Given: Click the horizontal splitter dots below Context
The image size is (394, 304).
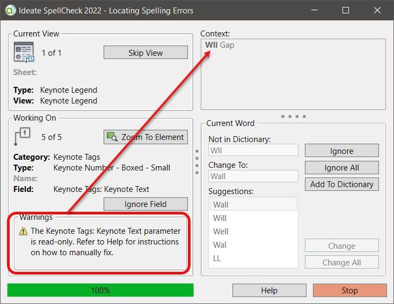Looking at the screenshot, I should click(293, 116).
